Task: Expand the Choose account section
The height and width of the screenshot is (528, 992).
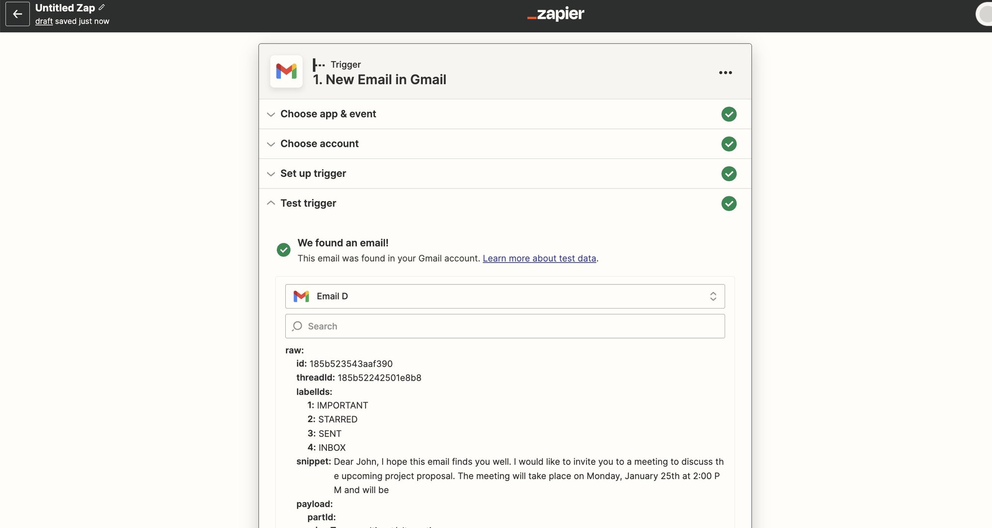Action: [319, 144]
